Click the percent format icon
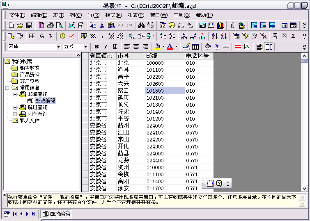The image size is (310, 221). (x=93, y=36)
